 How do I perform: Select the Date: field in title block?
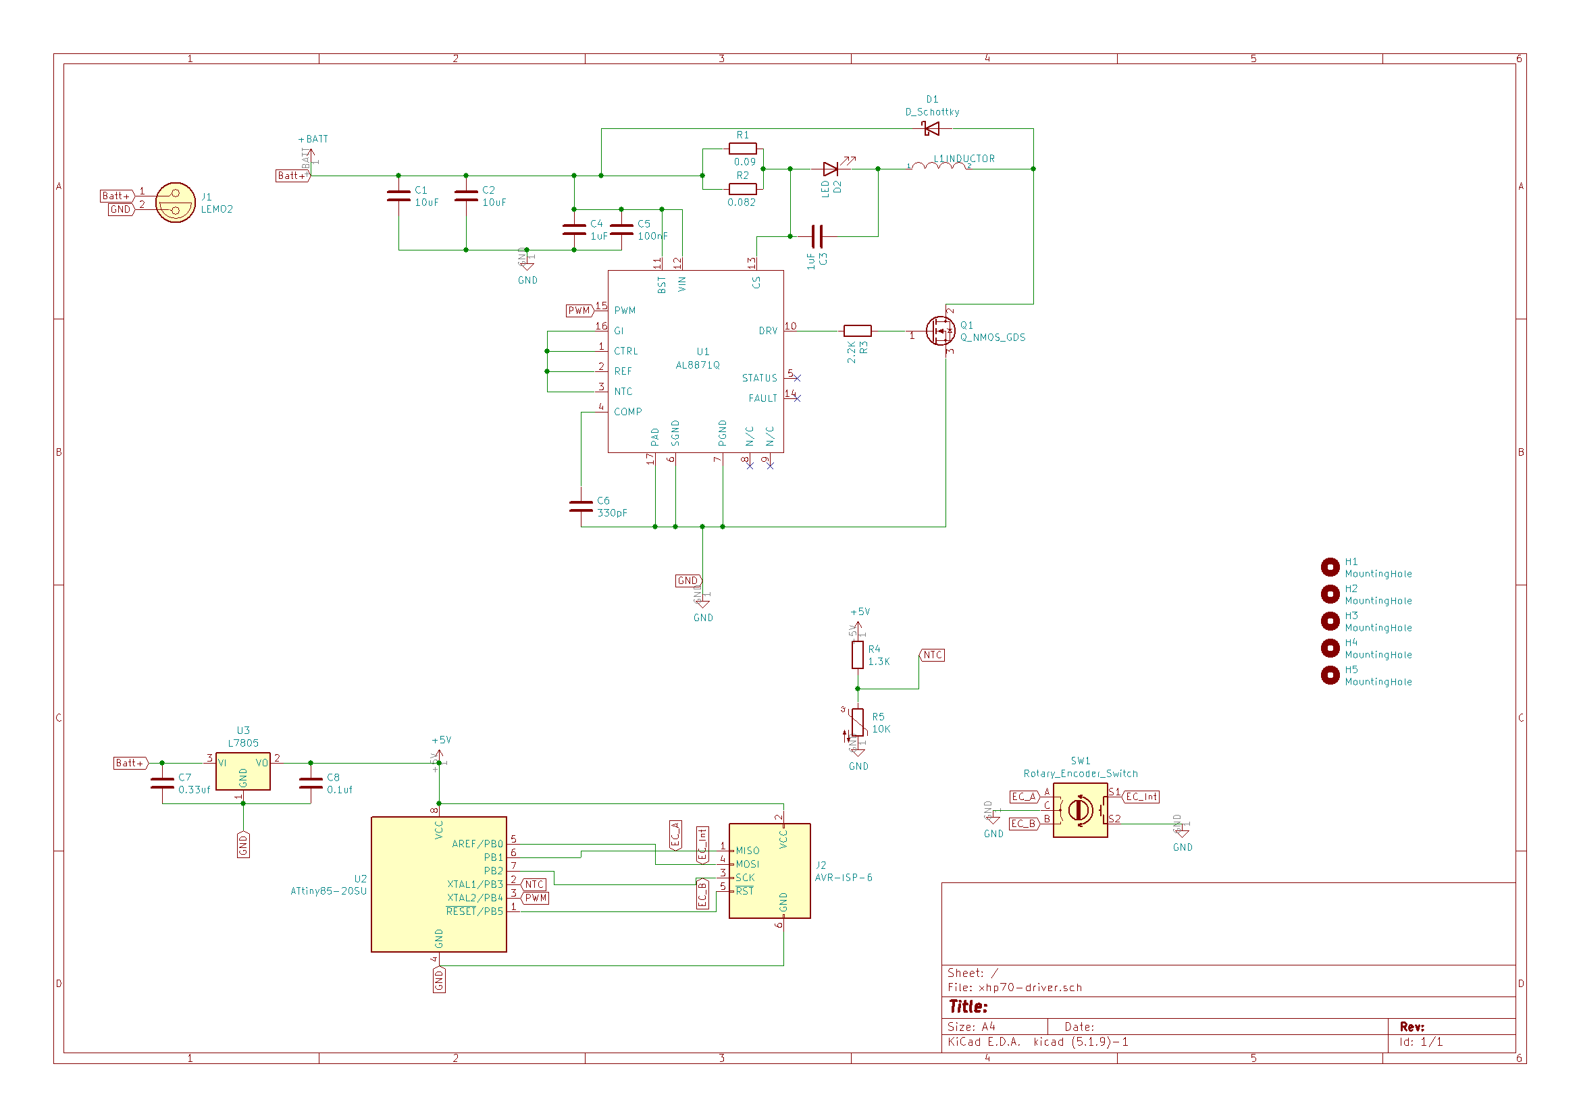point(1079,1027)
